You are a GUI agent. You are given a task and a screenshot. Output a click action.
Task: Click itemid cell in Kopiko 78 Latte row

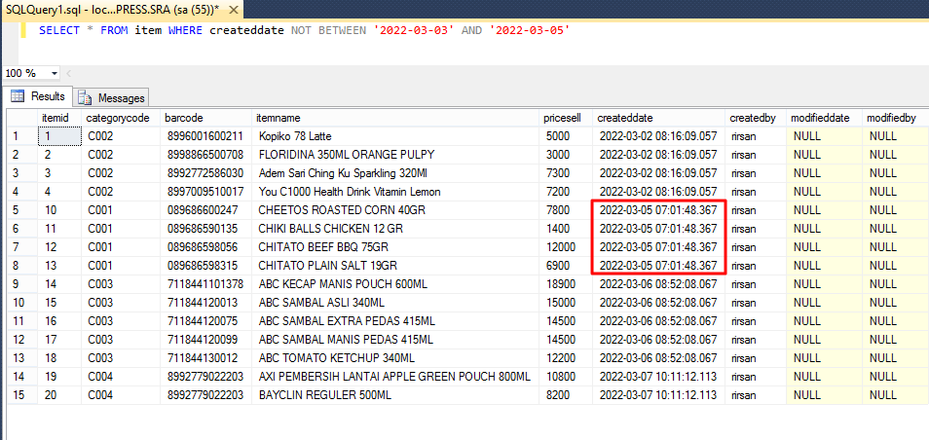[x=59, y=136]
